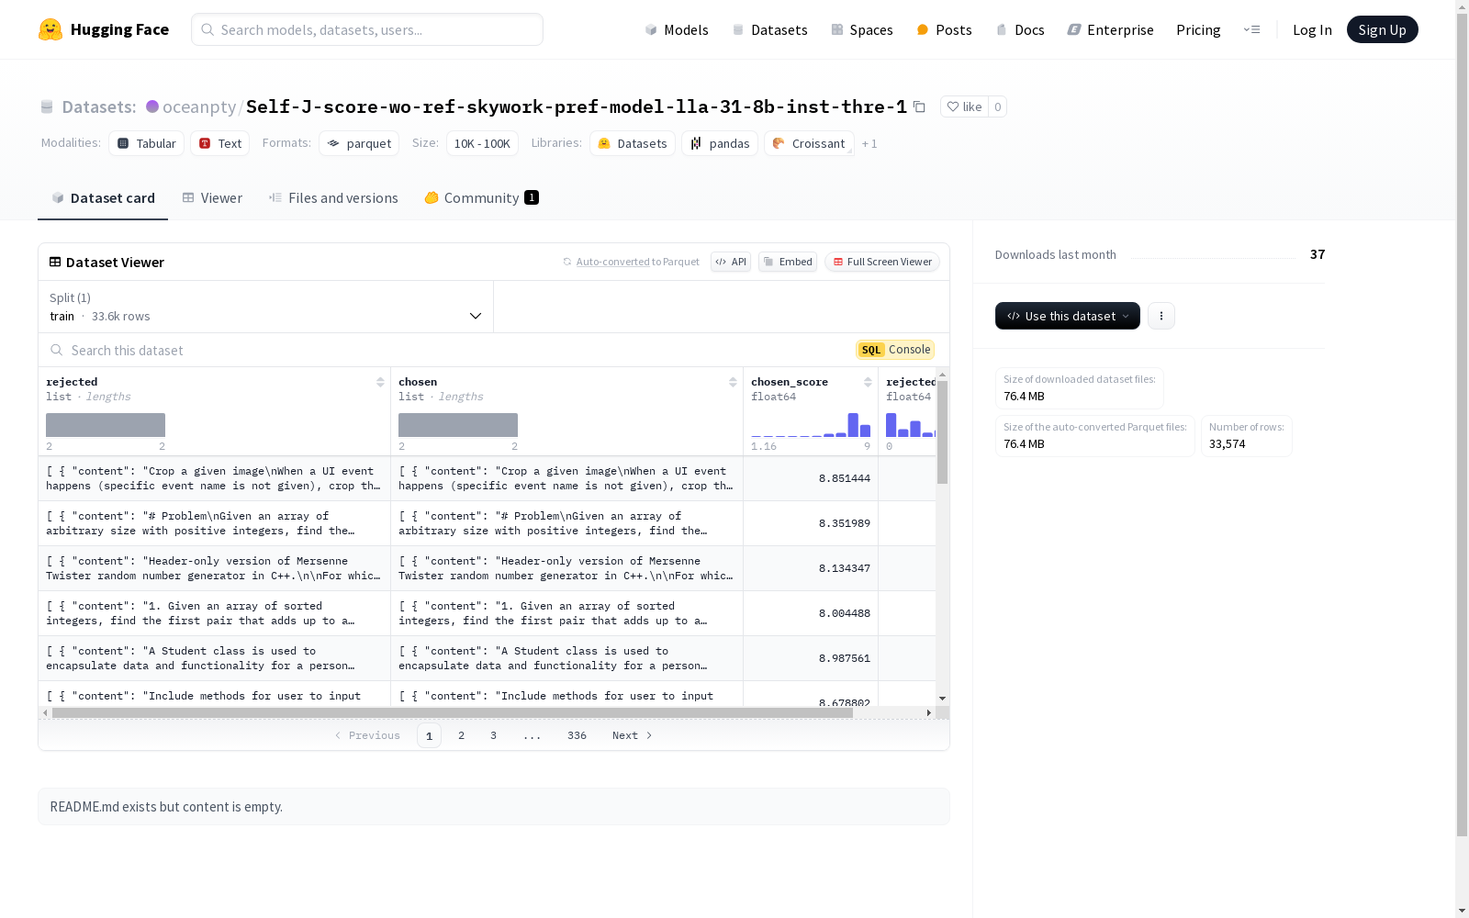Click the table horizontal scrollbar

pos(453,712)
